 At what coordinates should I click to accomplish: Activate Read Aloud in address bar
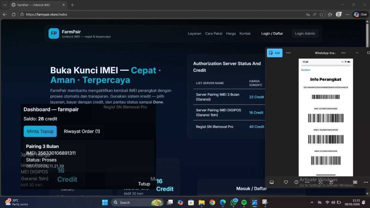click(314, 14)
